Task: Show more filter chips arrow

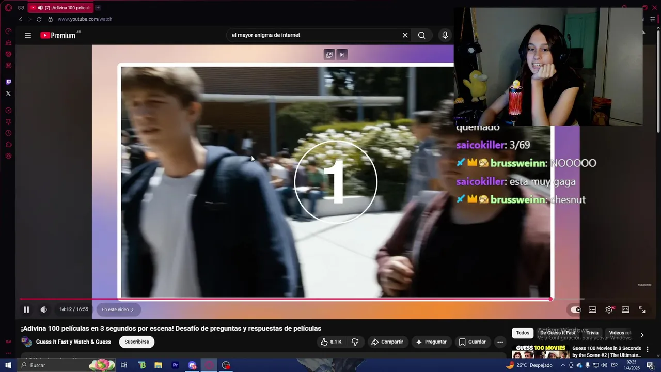Action: 642,335
